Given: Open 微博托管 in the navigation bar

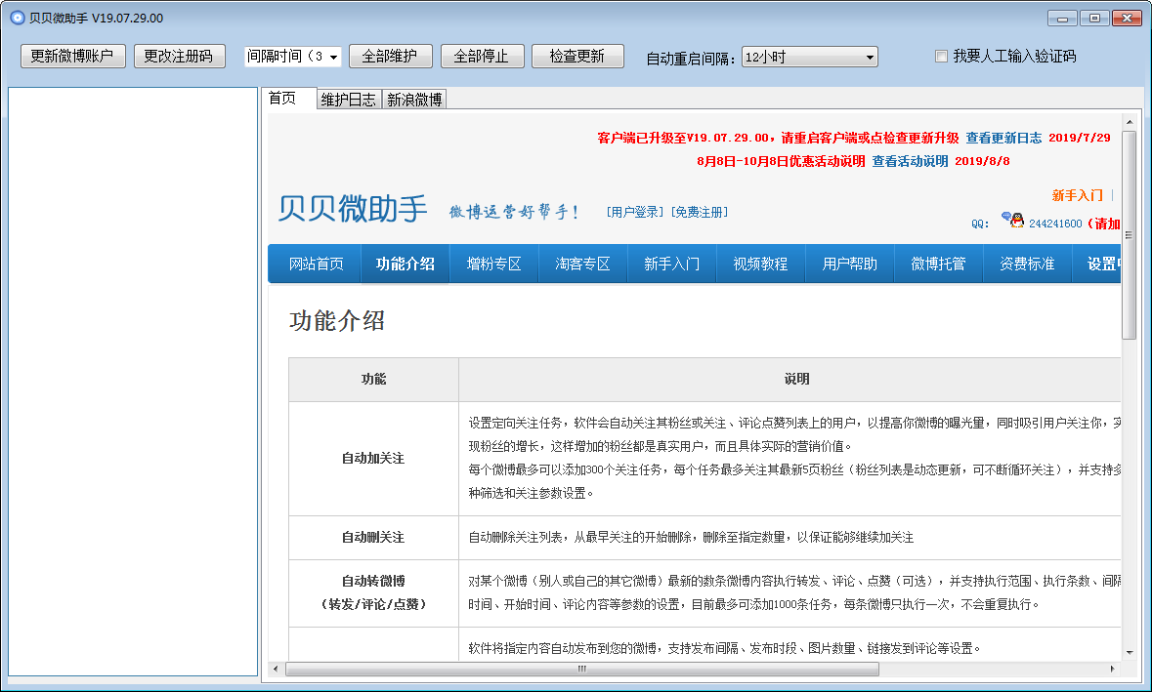Looking at the screenshot, I should point(938,265).
